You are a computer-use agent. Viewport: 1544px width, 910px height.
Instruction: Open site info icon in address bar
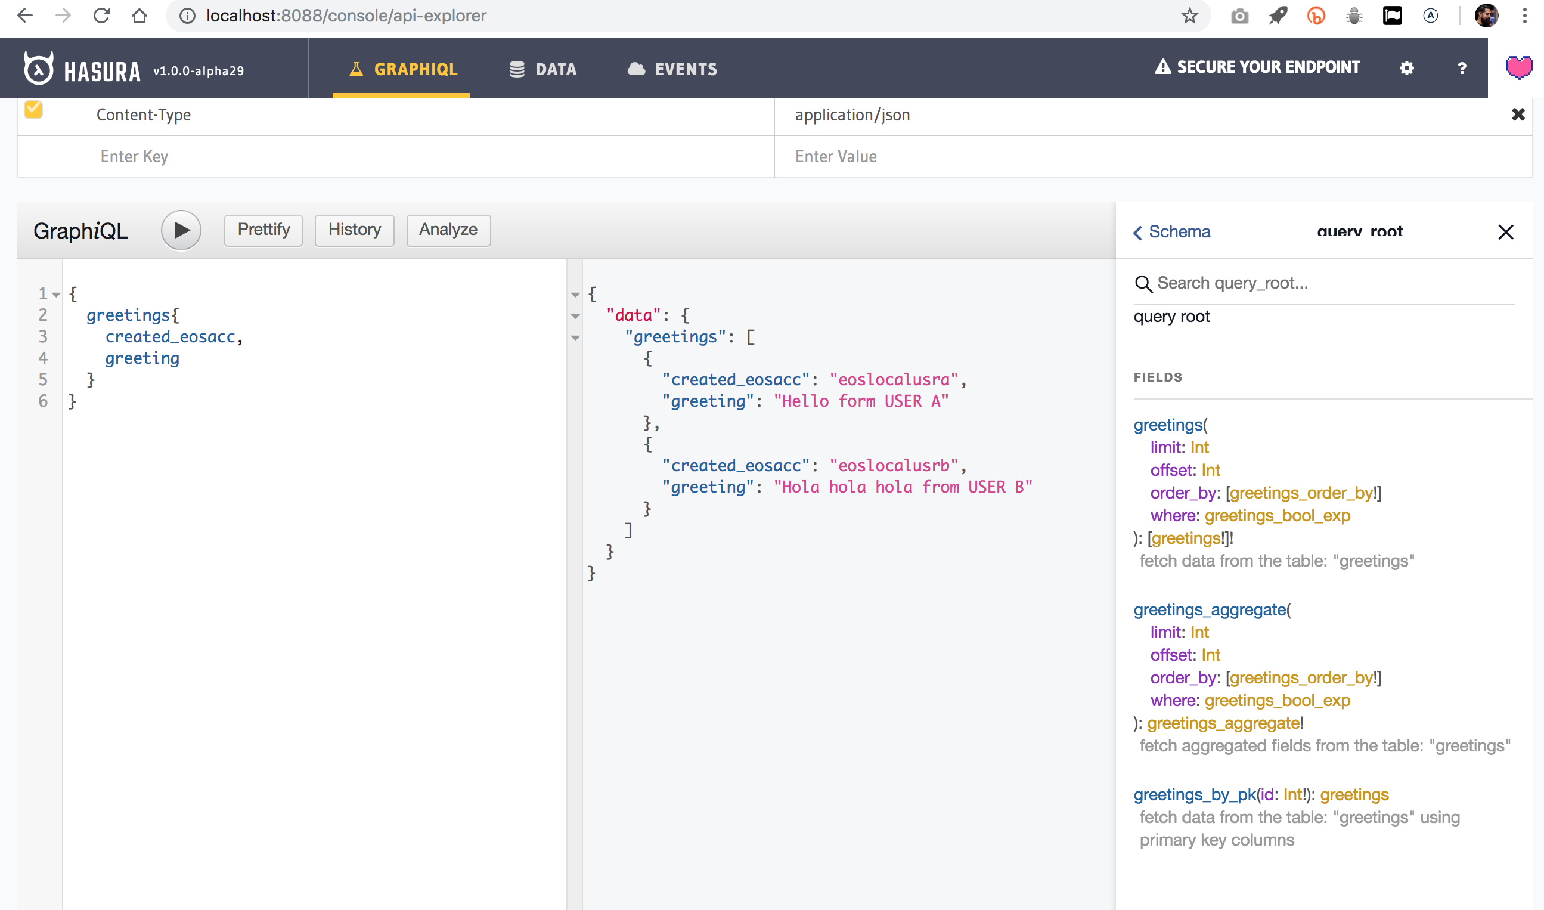188,16
